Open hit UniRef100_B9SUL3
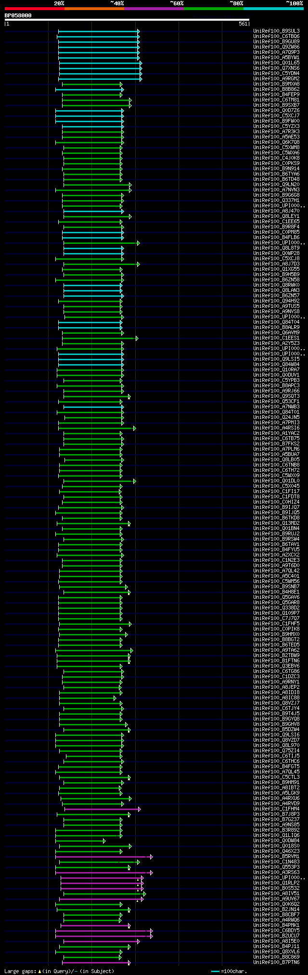 click(276, 31)
